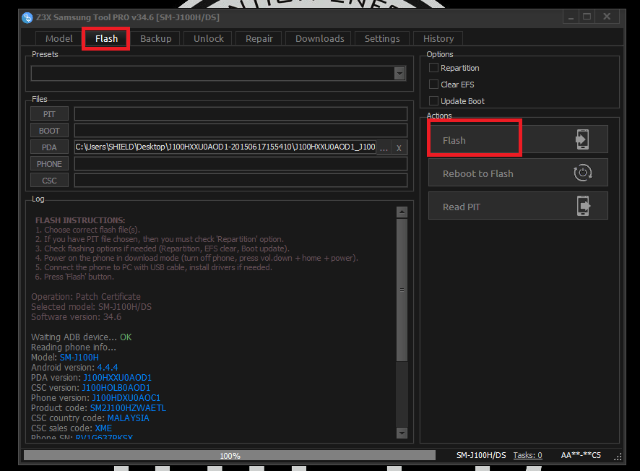This screenshot has height=471, width=640.
Task: Click the Flash action button label
Action: point(454,140)
